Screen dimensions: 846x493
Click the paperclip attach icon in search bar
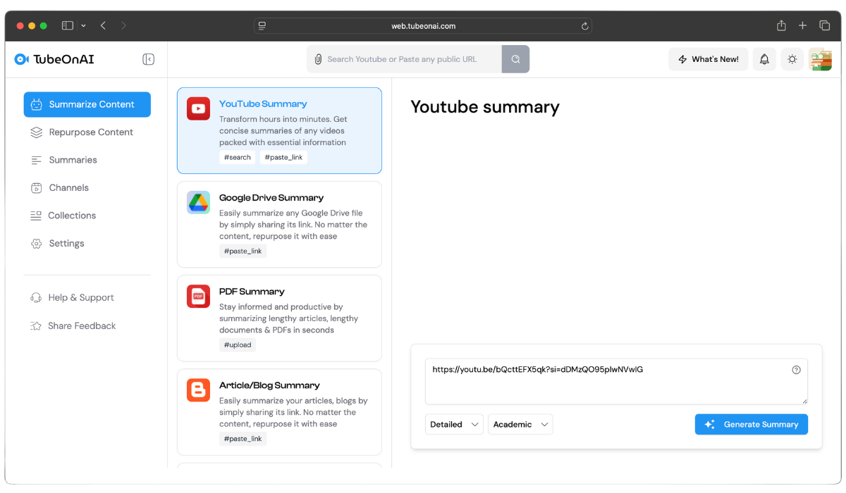click(318, 59)
